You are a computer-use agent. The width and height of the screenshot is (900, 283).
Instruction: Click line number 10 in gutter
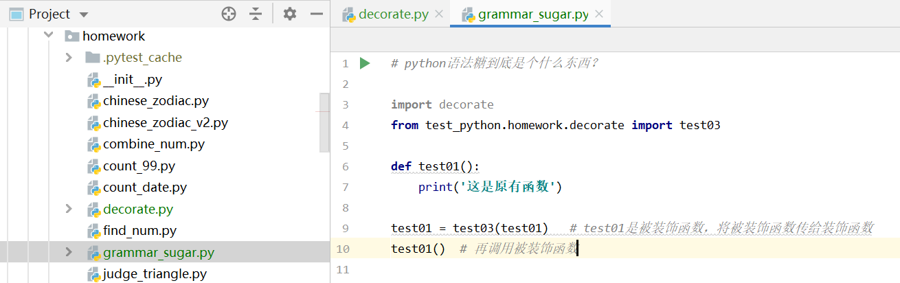[x=342, y=249]
